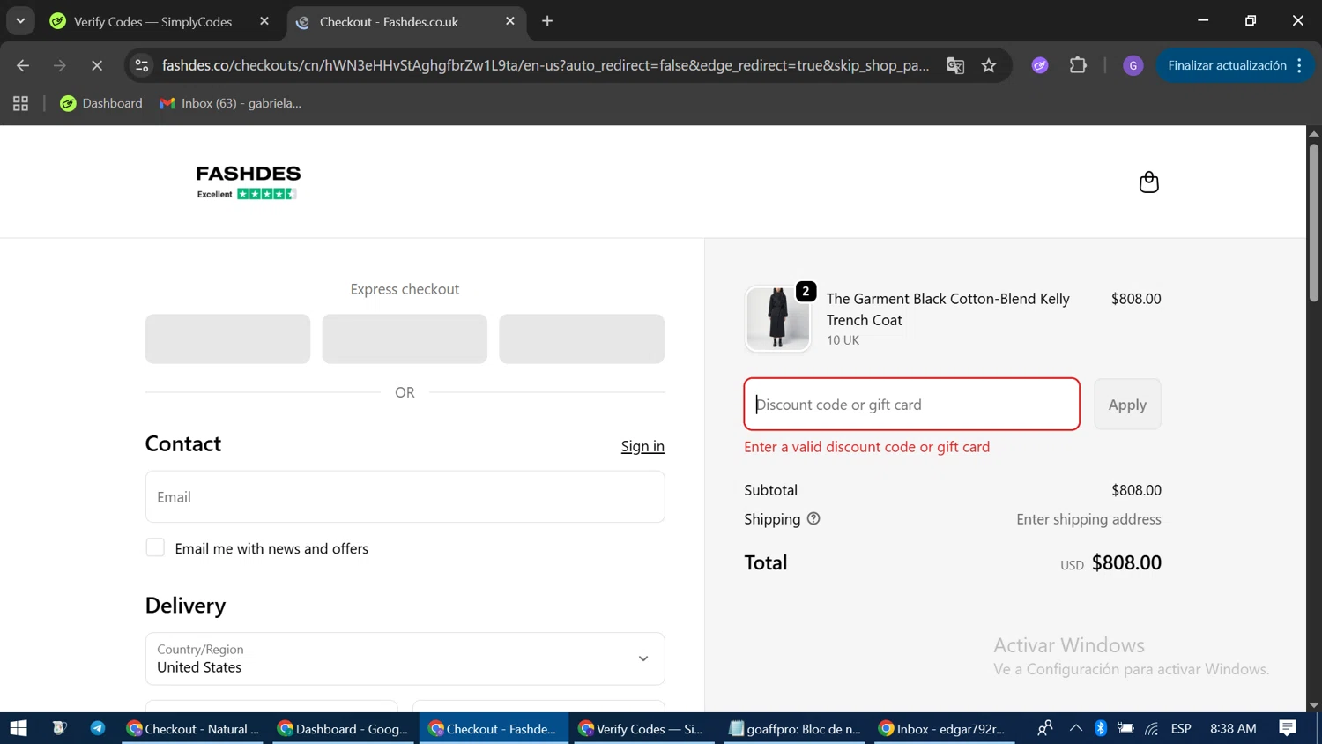Click the ESP language indicator
This screenshot has height=744, width=1322.
coord(1181,728)
